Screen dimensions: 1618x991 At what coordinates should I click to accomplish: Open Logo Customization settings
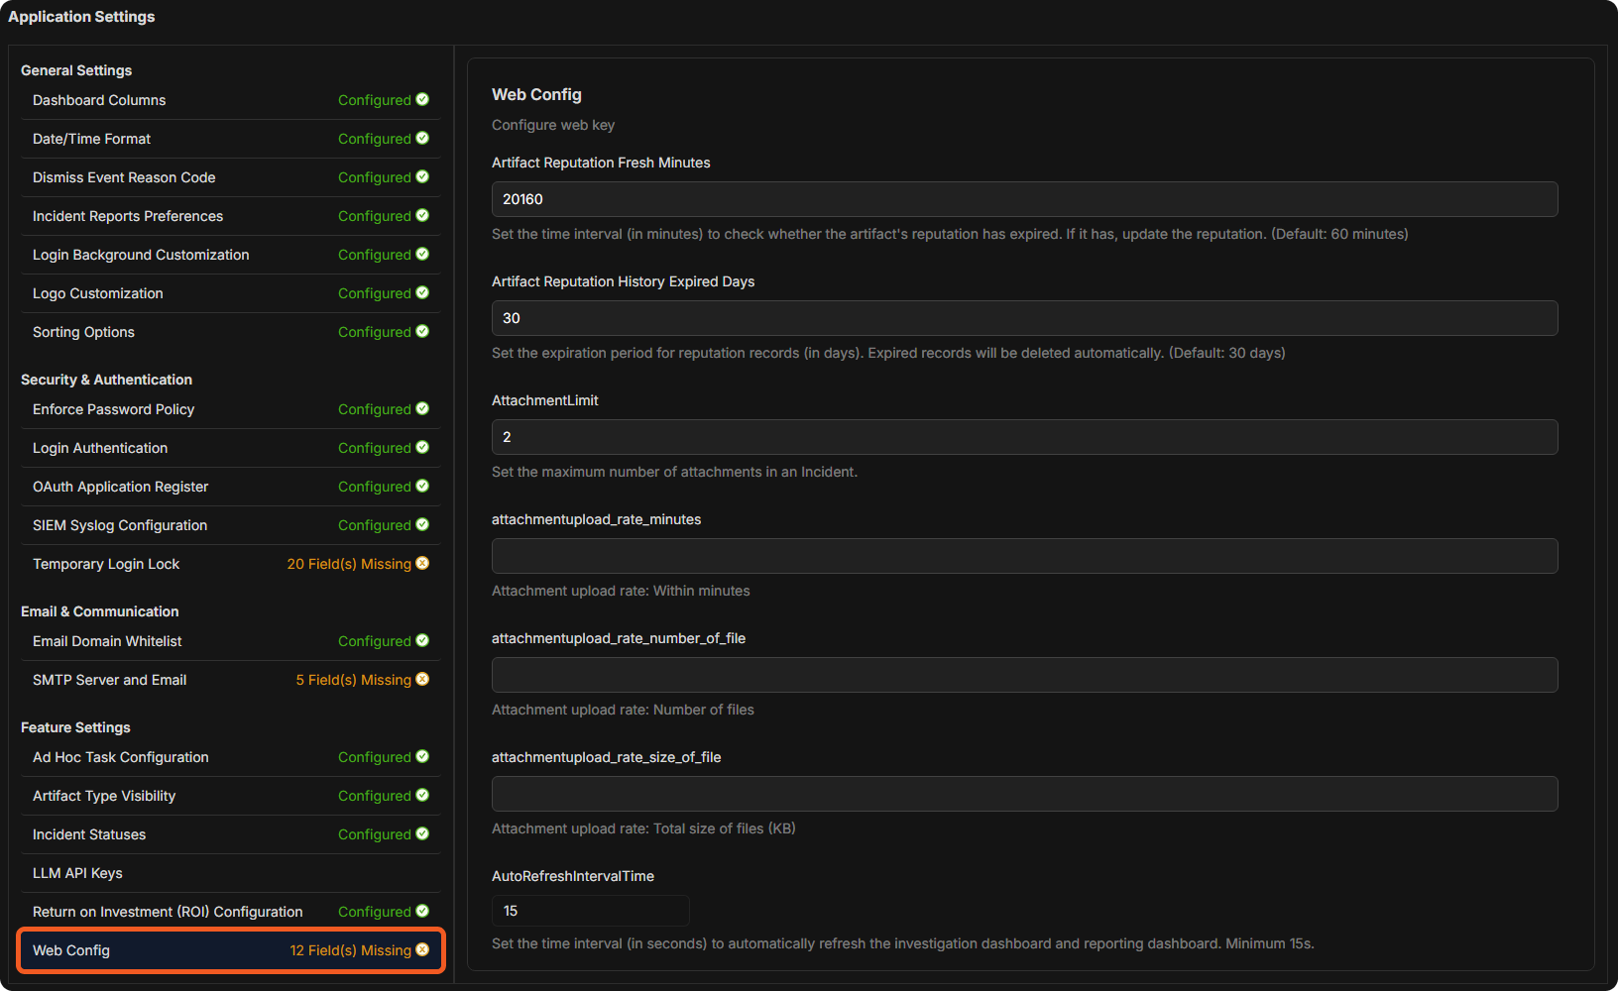click(x=230, y=293)
